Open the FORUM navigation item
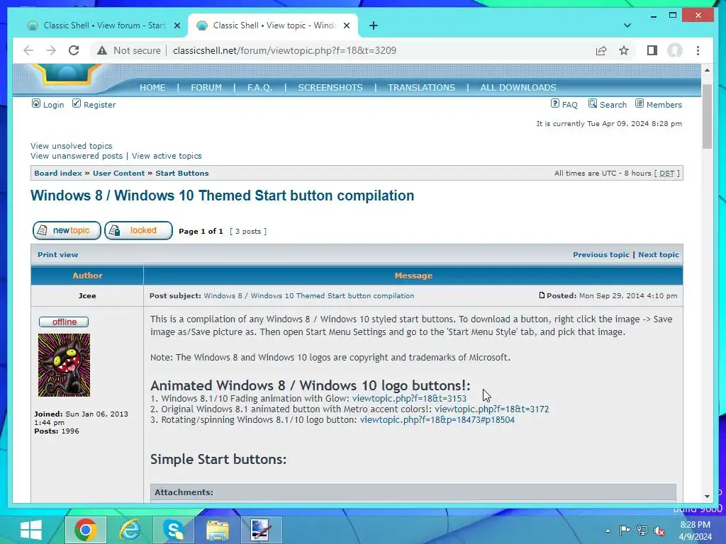726x544 pixels. tap(206, 87)
